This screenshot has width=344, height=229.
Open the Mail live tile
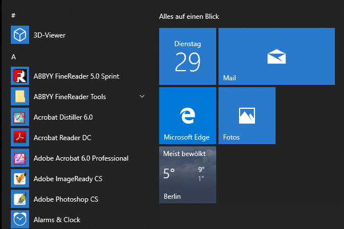pyautogui.click(x=277, y=56)
